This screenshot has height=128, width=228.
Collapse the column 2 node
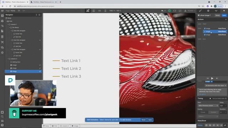point(8,59)
